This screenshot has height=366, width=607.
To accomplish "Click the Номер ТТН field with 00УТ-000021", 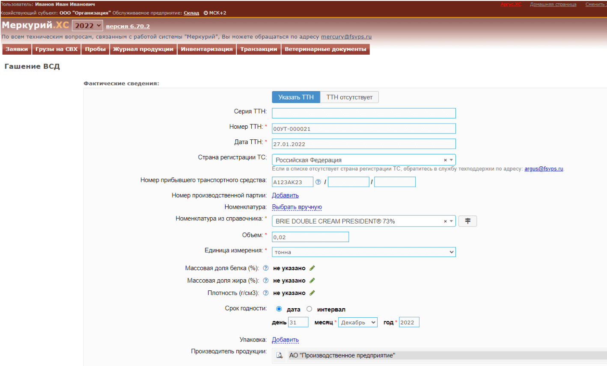I will click(364, 129).
